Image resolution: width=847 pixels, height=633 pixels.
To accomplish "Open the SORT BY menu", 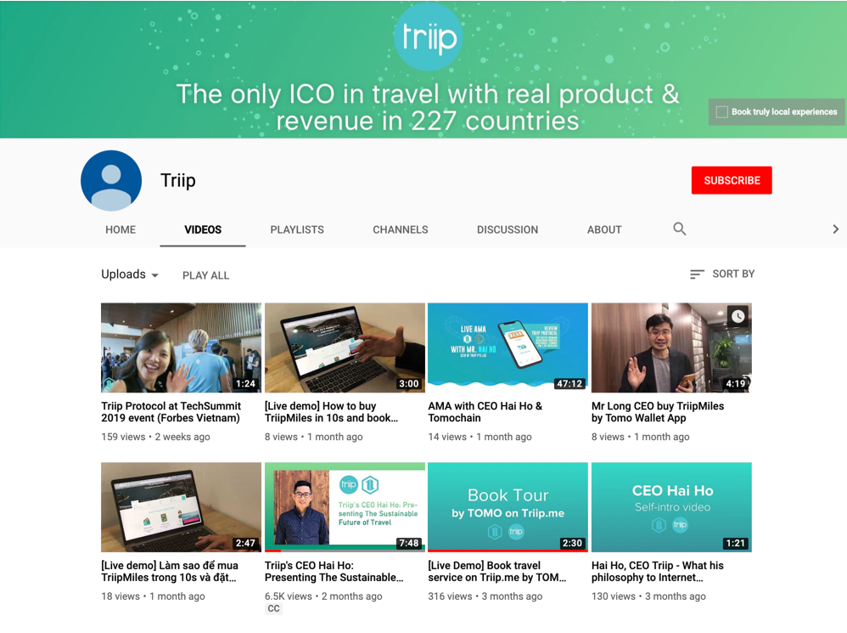I will 722,274.
